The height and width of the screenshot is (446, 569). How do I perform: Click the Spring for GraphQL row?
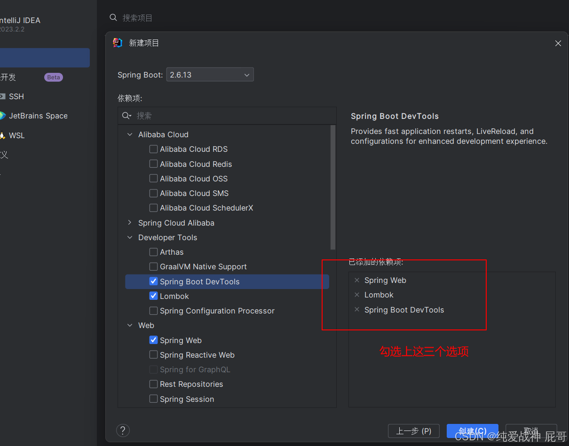(227, 369)
